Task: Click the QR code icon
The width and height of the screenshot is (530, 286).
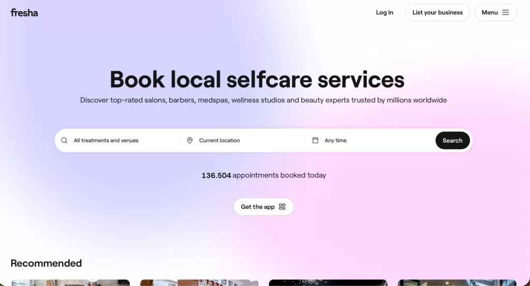Action: (282, 207)
